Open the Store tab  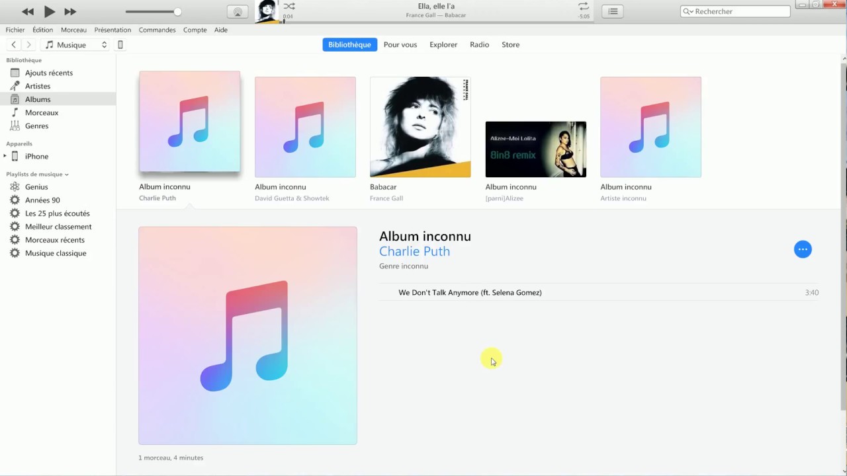point(510,44)
